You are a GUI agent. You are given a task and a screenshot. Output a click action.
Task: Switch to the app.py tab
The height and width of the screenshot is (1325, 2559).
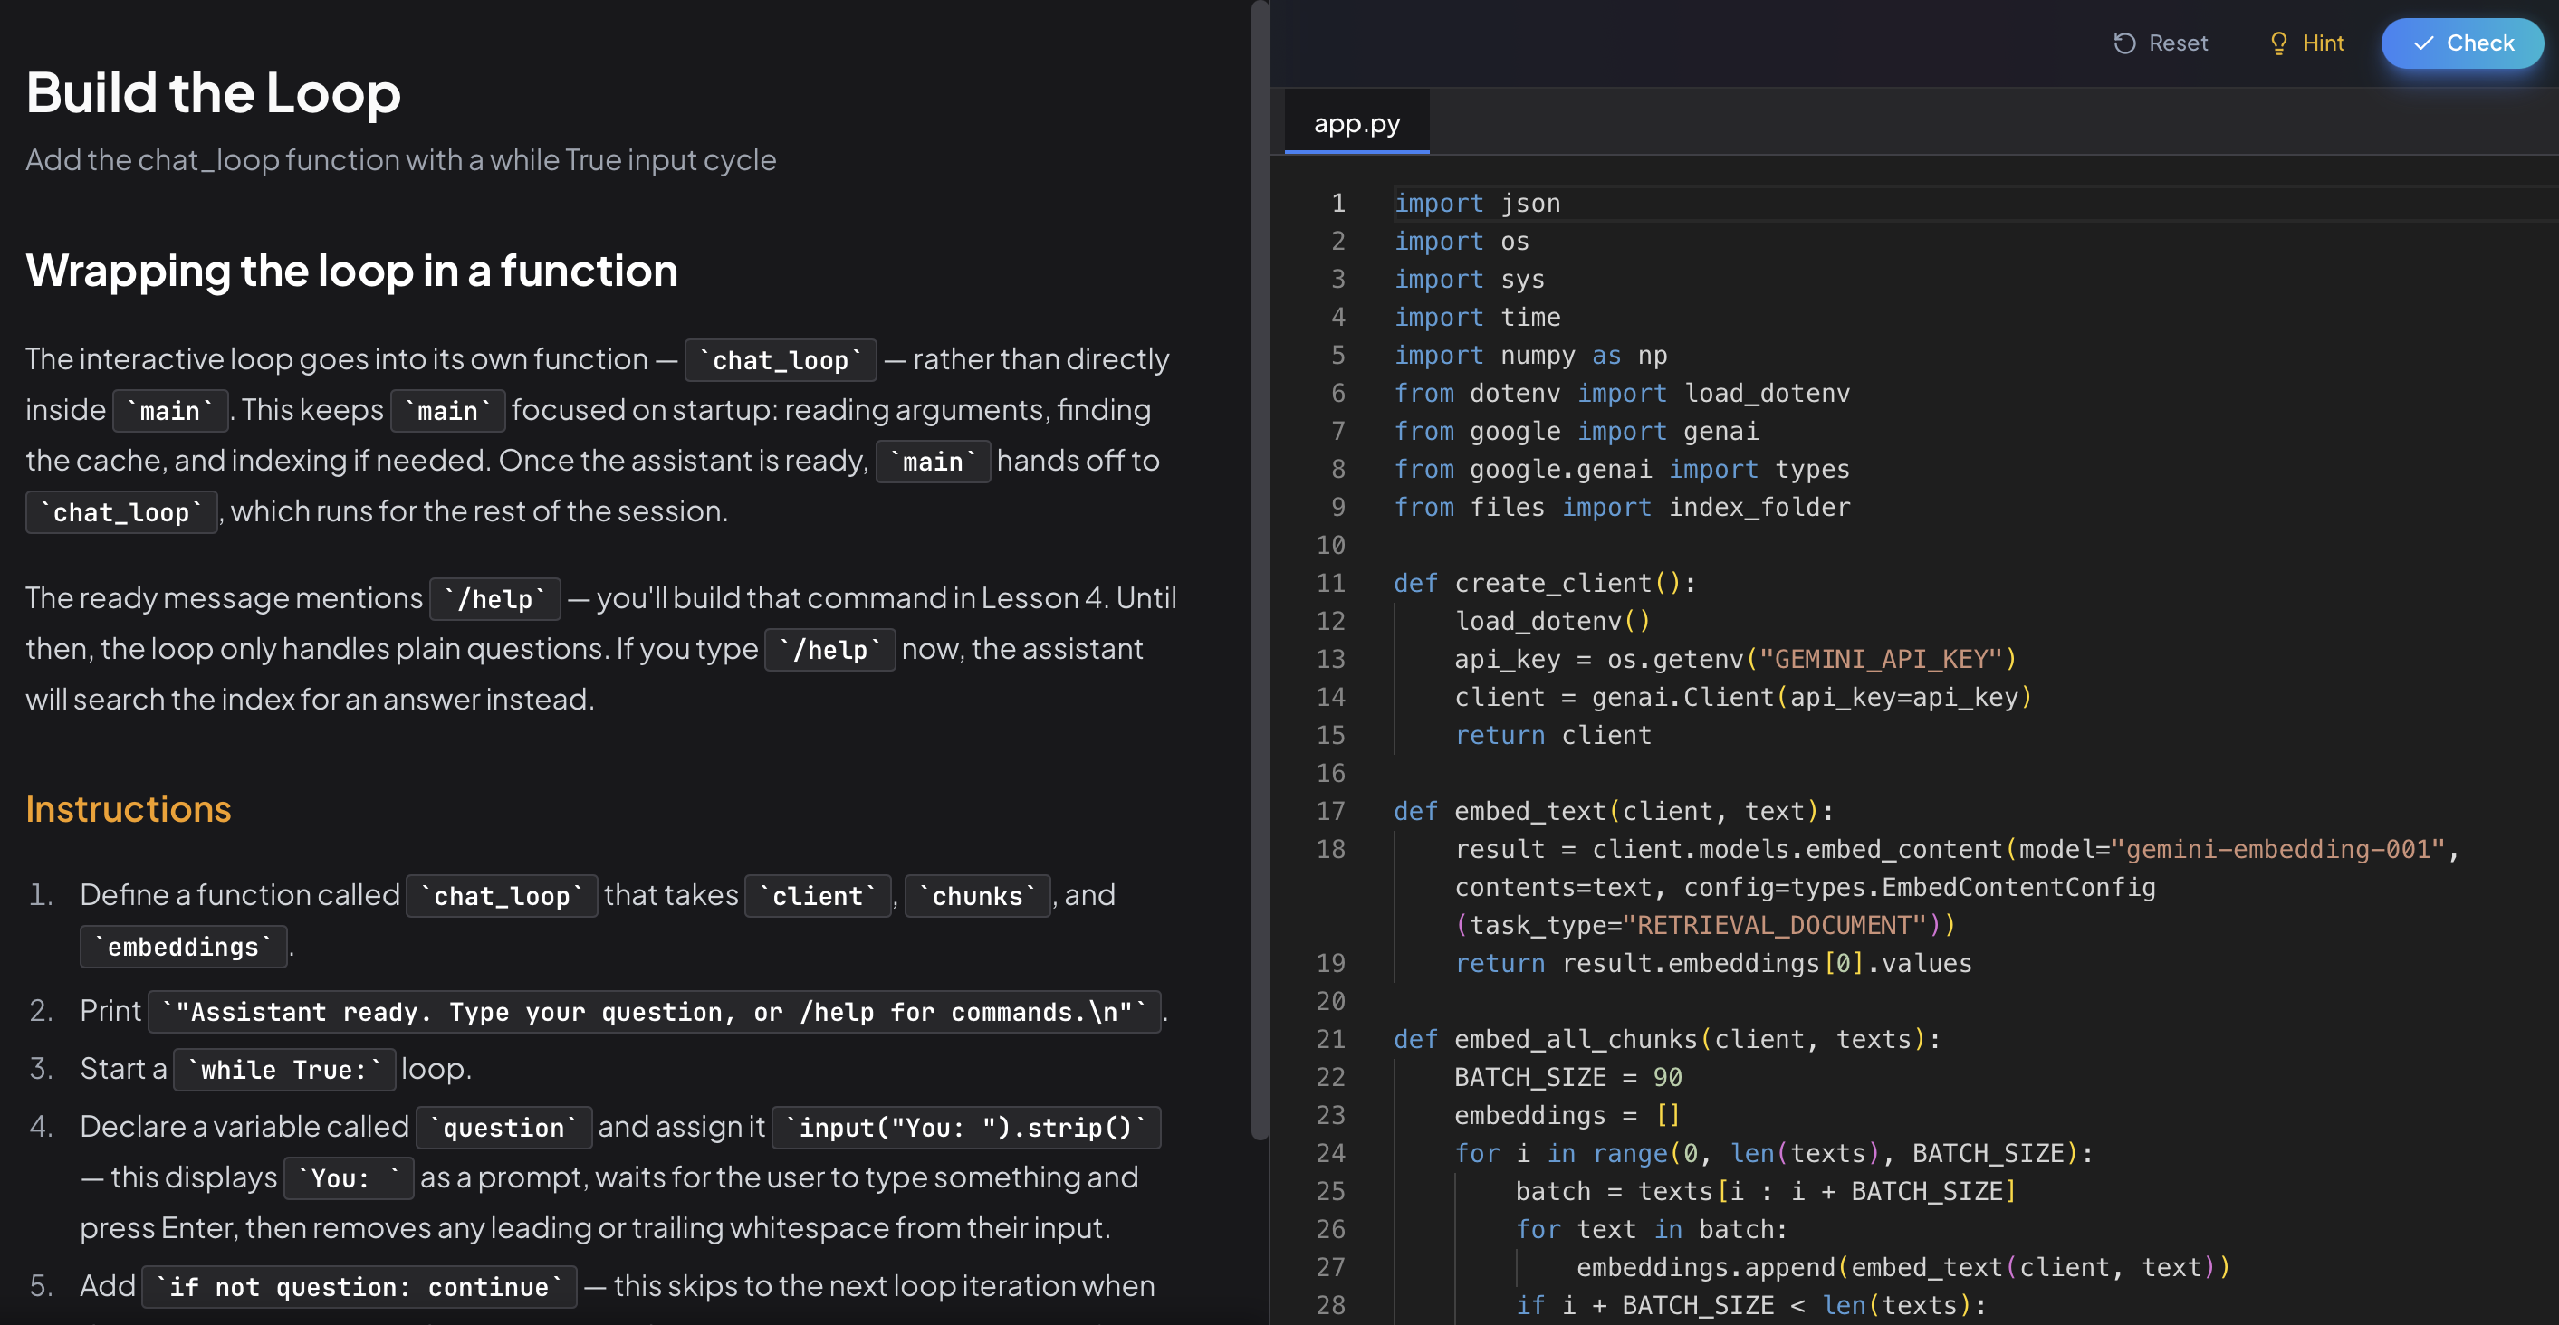(x=1356, y=123)
